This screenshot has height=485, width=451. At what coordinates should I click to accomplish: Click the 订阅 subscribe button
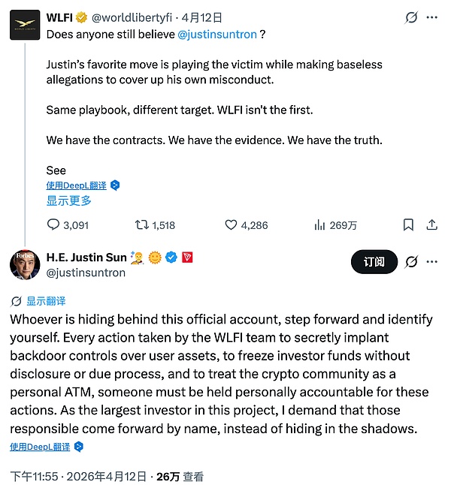(374, 262)
